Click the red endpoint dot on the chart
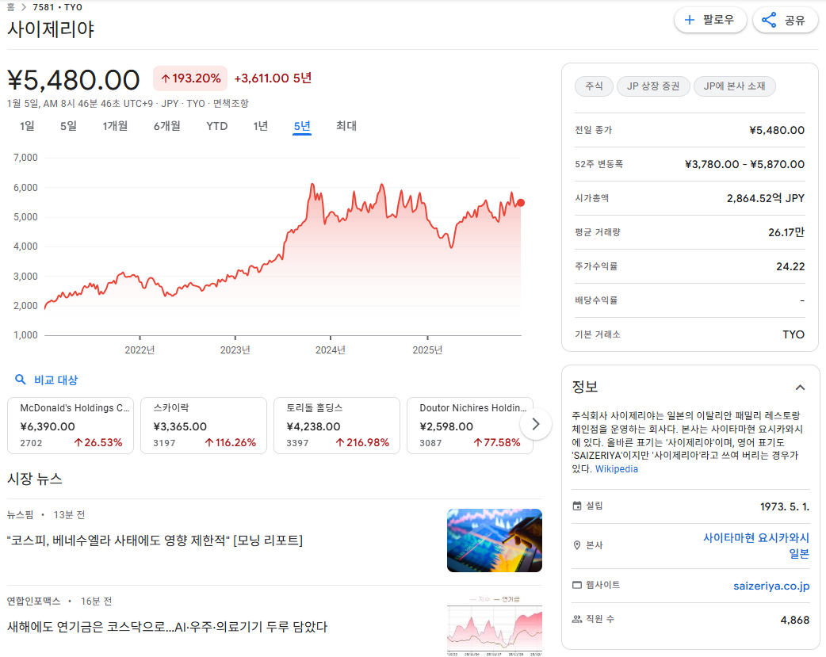 (x=521, y=203)
